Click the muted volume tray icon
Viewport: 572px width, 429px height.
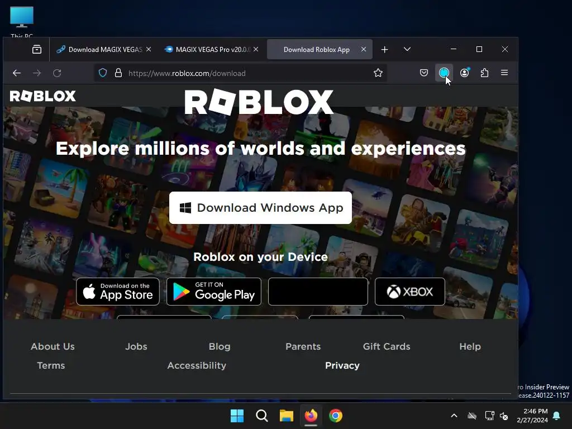click(x=504, y=416)
